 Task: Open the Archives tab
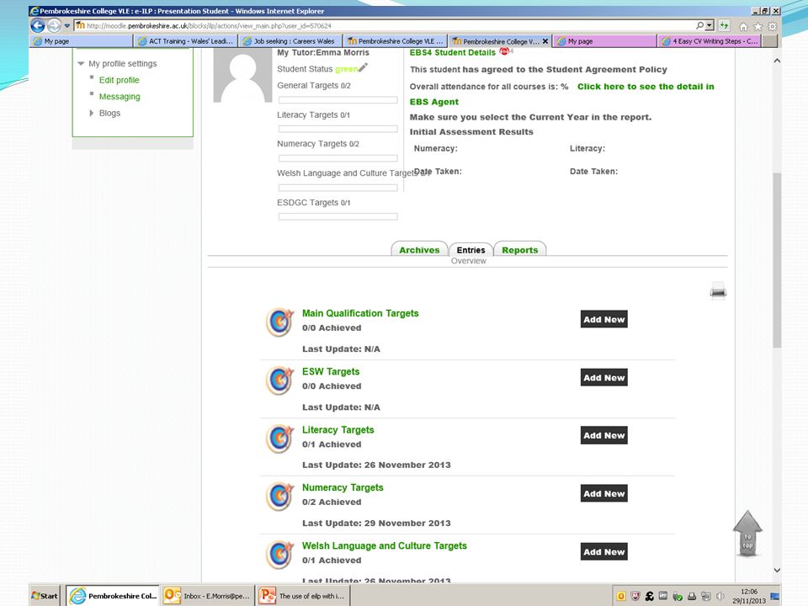[419, 249]
